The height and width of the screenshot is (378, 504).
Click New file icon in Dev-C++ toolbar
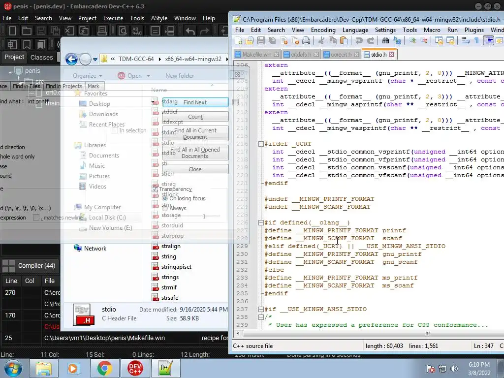pos(12,31)
